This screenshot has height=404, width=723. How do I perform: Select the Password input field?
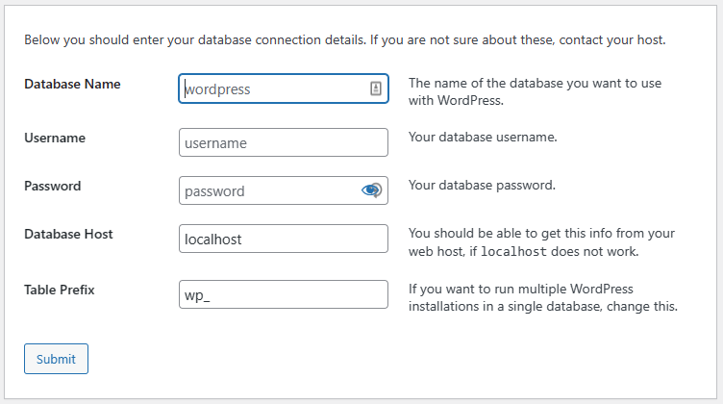284,190
